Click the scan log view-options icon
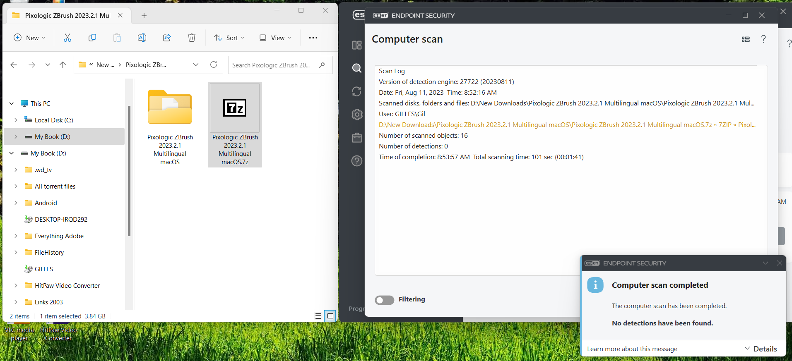This screenshot has width=792, height=361. [x=746, y=39]
